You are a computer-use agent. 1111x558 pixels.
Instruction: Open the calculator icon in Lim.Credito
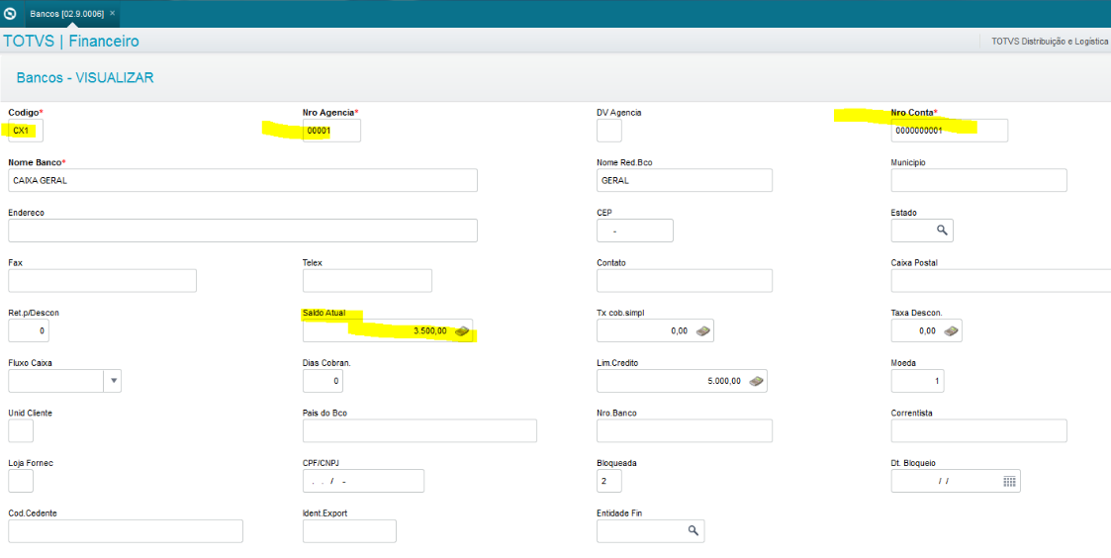tap(756, 381)
